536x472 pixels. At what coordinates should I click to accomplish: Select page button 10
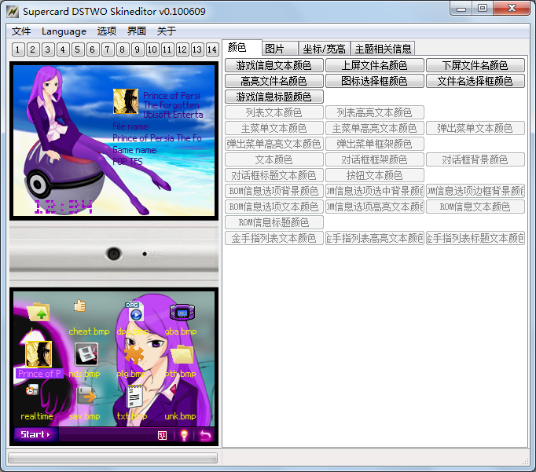(x=152, y=49)
